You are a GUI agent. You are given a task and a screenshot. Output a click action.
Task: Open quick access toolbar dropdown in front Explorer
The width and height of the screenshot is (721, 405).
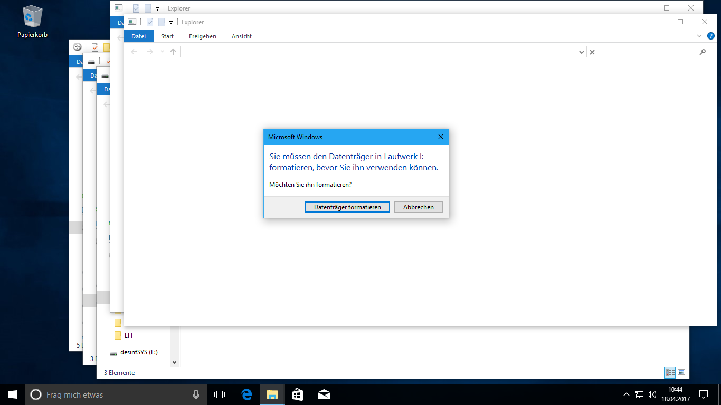171,23
